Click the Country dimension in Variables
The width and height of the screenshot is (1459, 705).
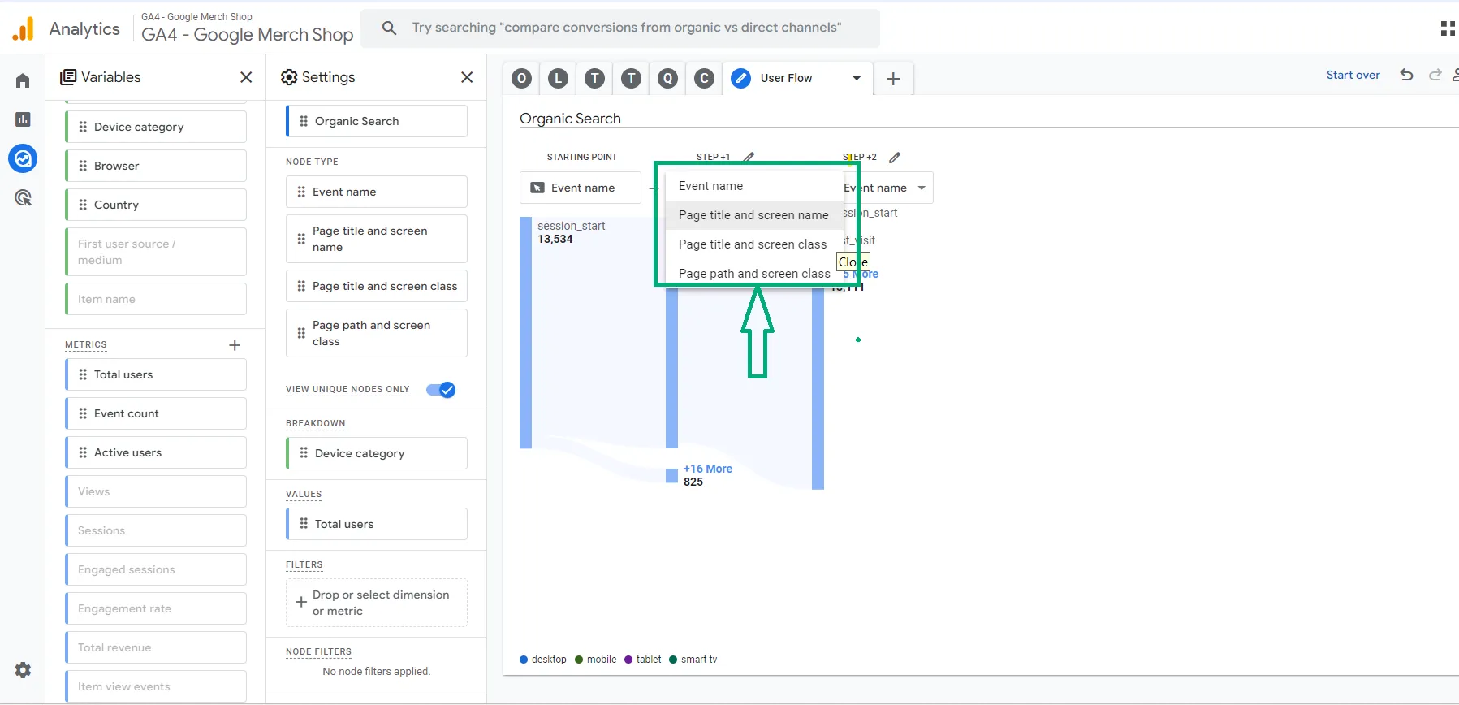[156, 205]
